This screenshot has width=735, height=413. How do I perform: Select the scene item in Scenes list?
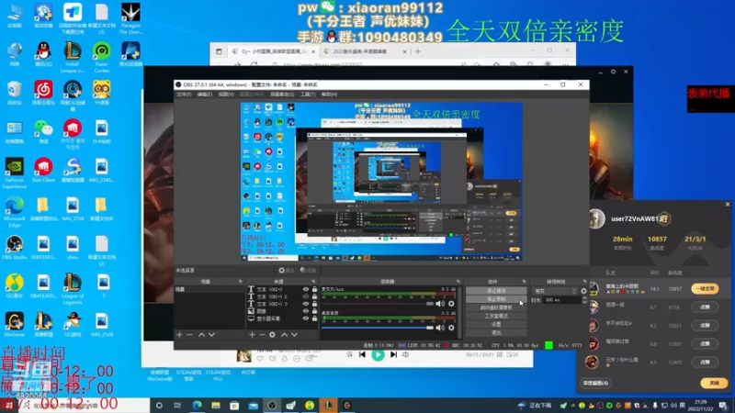[x=209, y=289]
